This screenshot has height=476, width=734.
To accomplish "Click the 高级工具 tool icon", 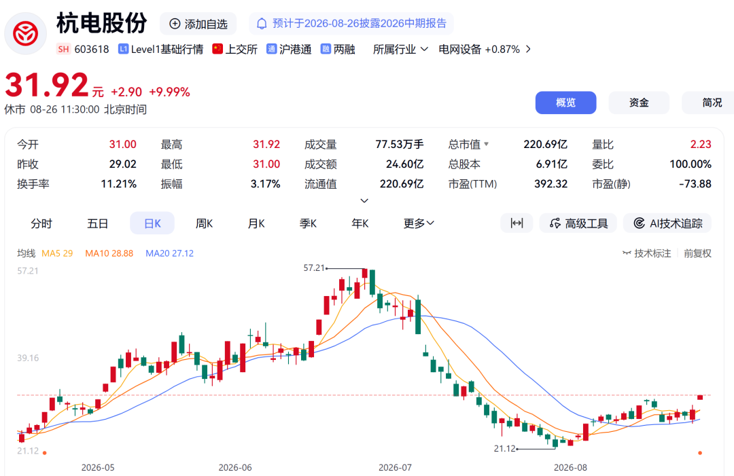I will pyautogui.click(x=555, y=223).
